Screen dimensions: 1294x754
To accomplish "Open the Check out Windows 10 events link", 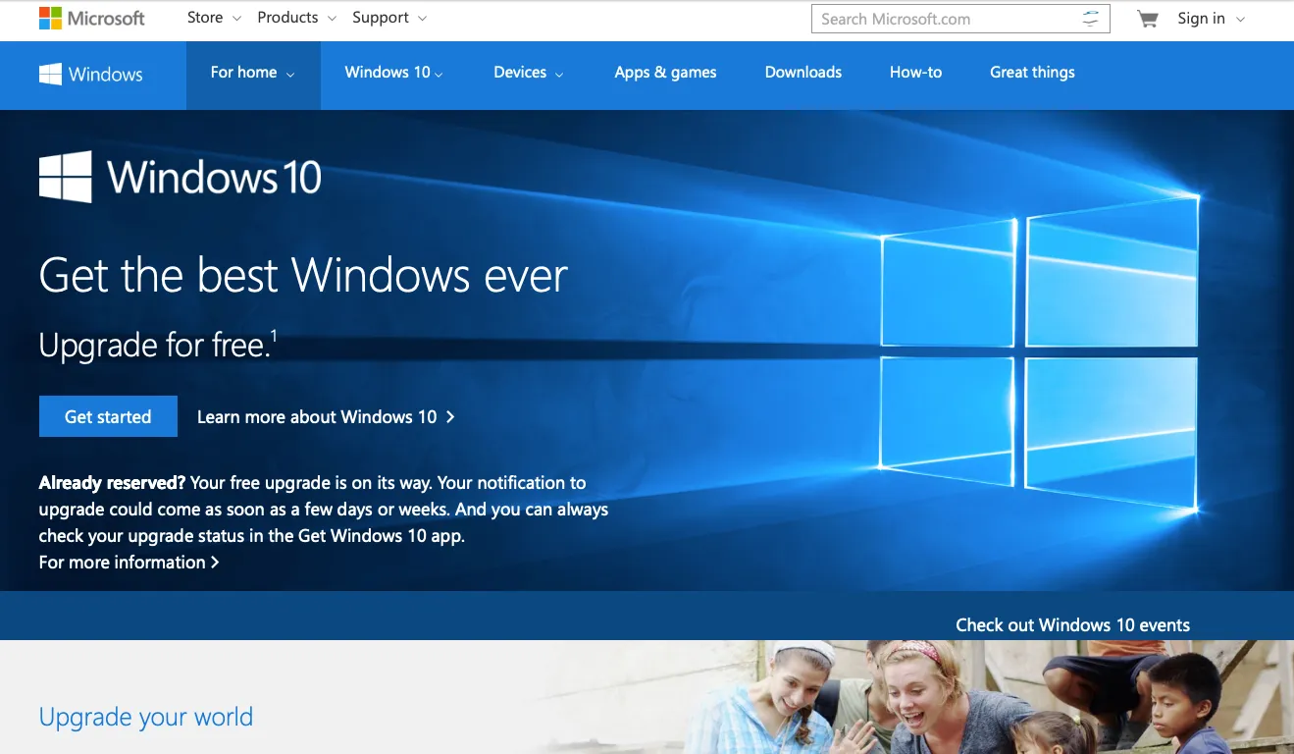I will [x=1072, y=624].
